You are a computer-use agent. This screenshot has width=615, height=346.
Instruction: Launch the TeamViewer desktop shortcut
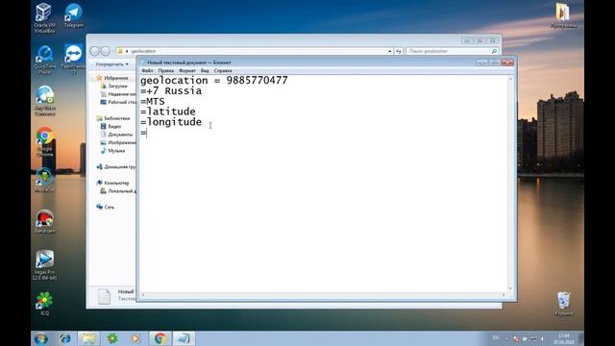(x=73, y=59)
